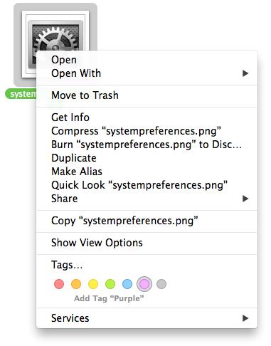
Task: Compress "systempreferences.png"
Action: (x=147, y=131)
